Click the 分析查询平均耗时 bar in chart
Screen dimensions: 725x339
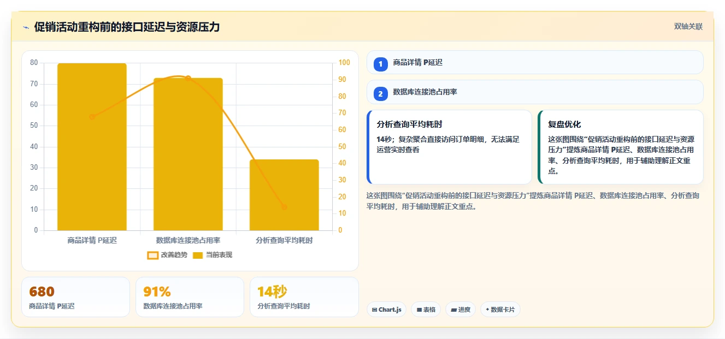[284, 195]
